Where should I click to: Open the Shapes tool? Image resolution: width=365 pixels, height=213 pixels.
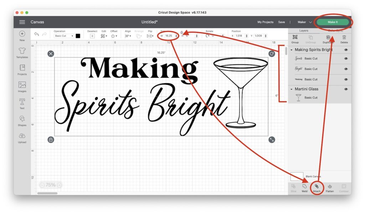tap(22, 121)
